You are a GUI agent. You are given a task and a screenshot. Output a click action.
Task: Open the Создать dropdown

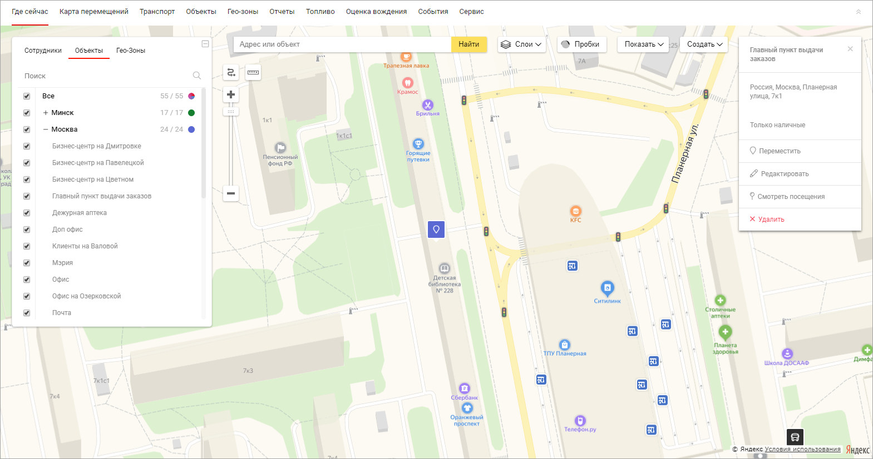[704, 44]
